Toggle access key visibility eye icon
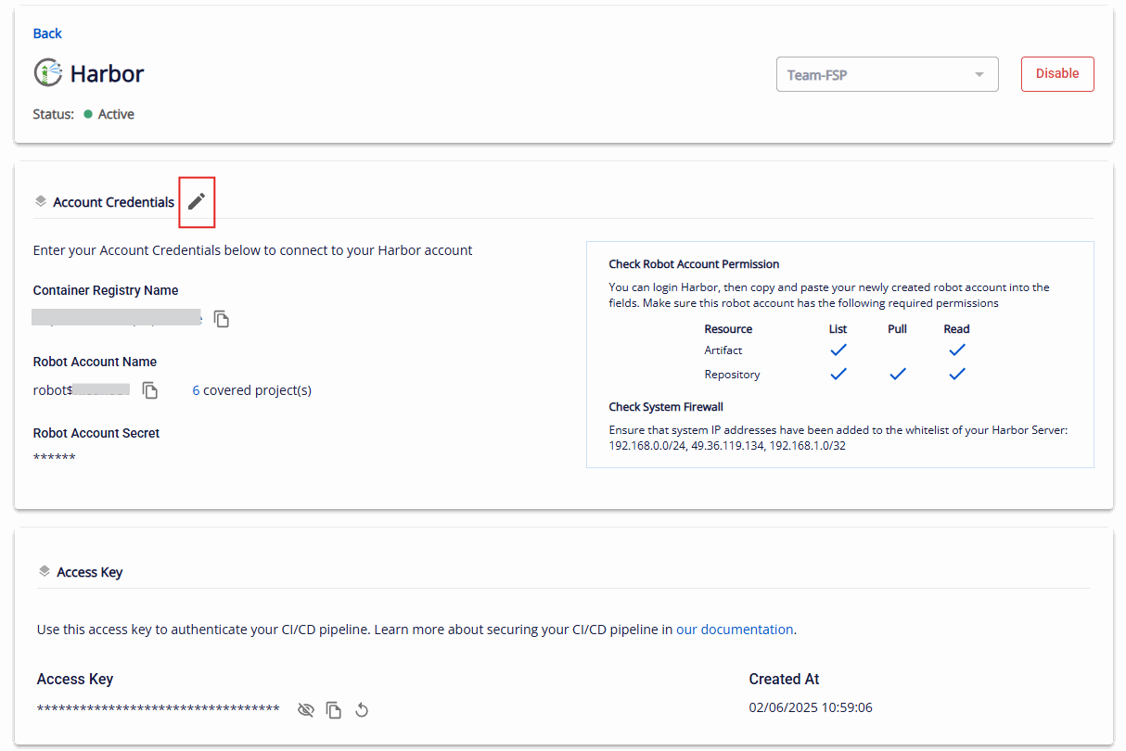This screenshot has width=1126, height=751. pos(306,710)
